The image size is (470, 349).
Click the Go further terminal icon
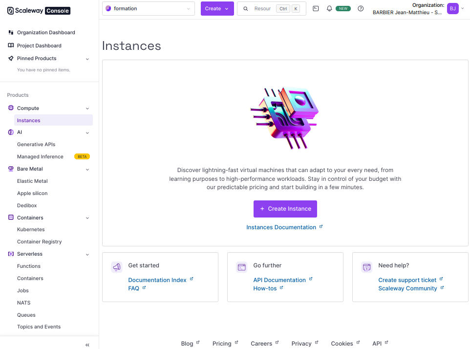pos(241,267)
